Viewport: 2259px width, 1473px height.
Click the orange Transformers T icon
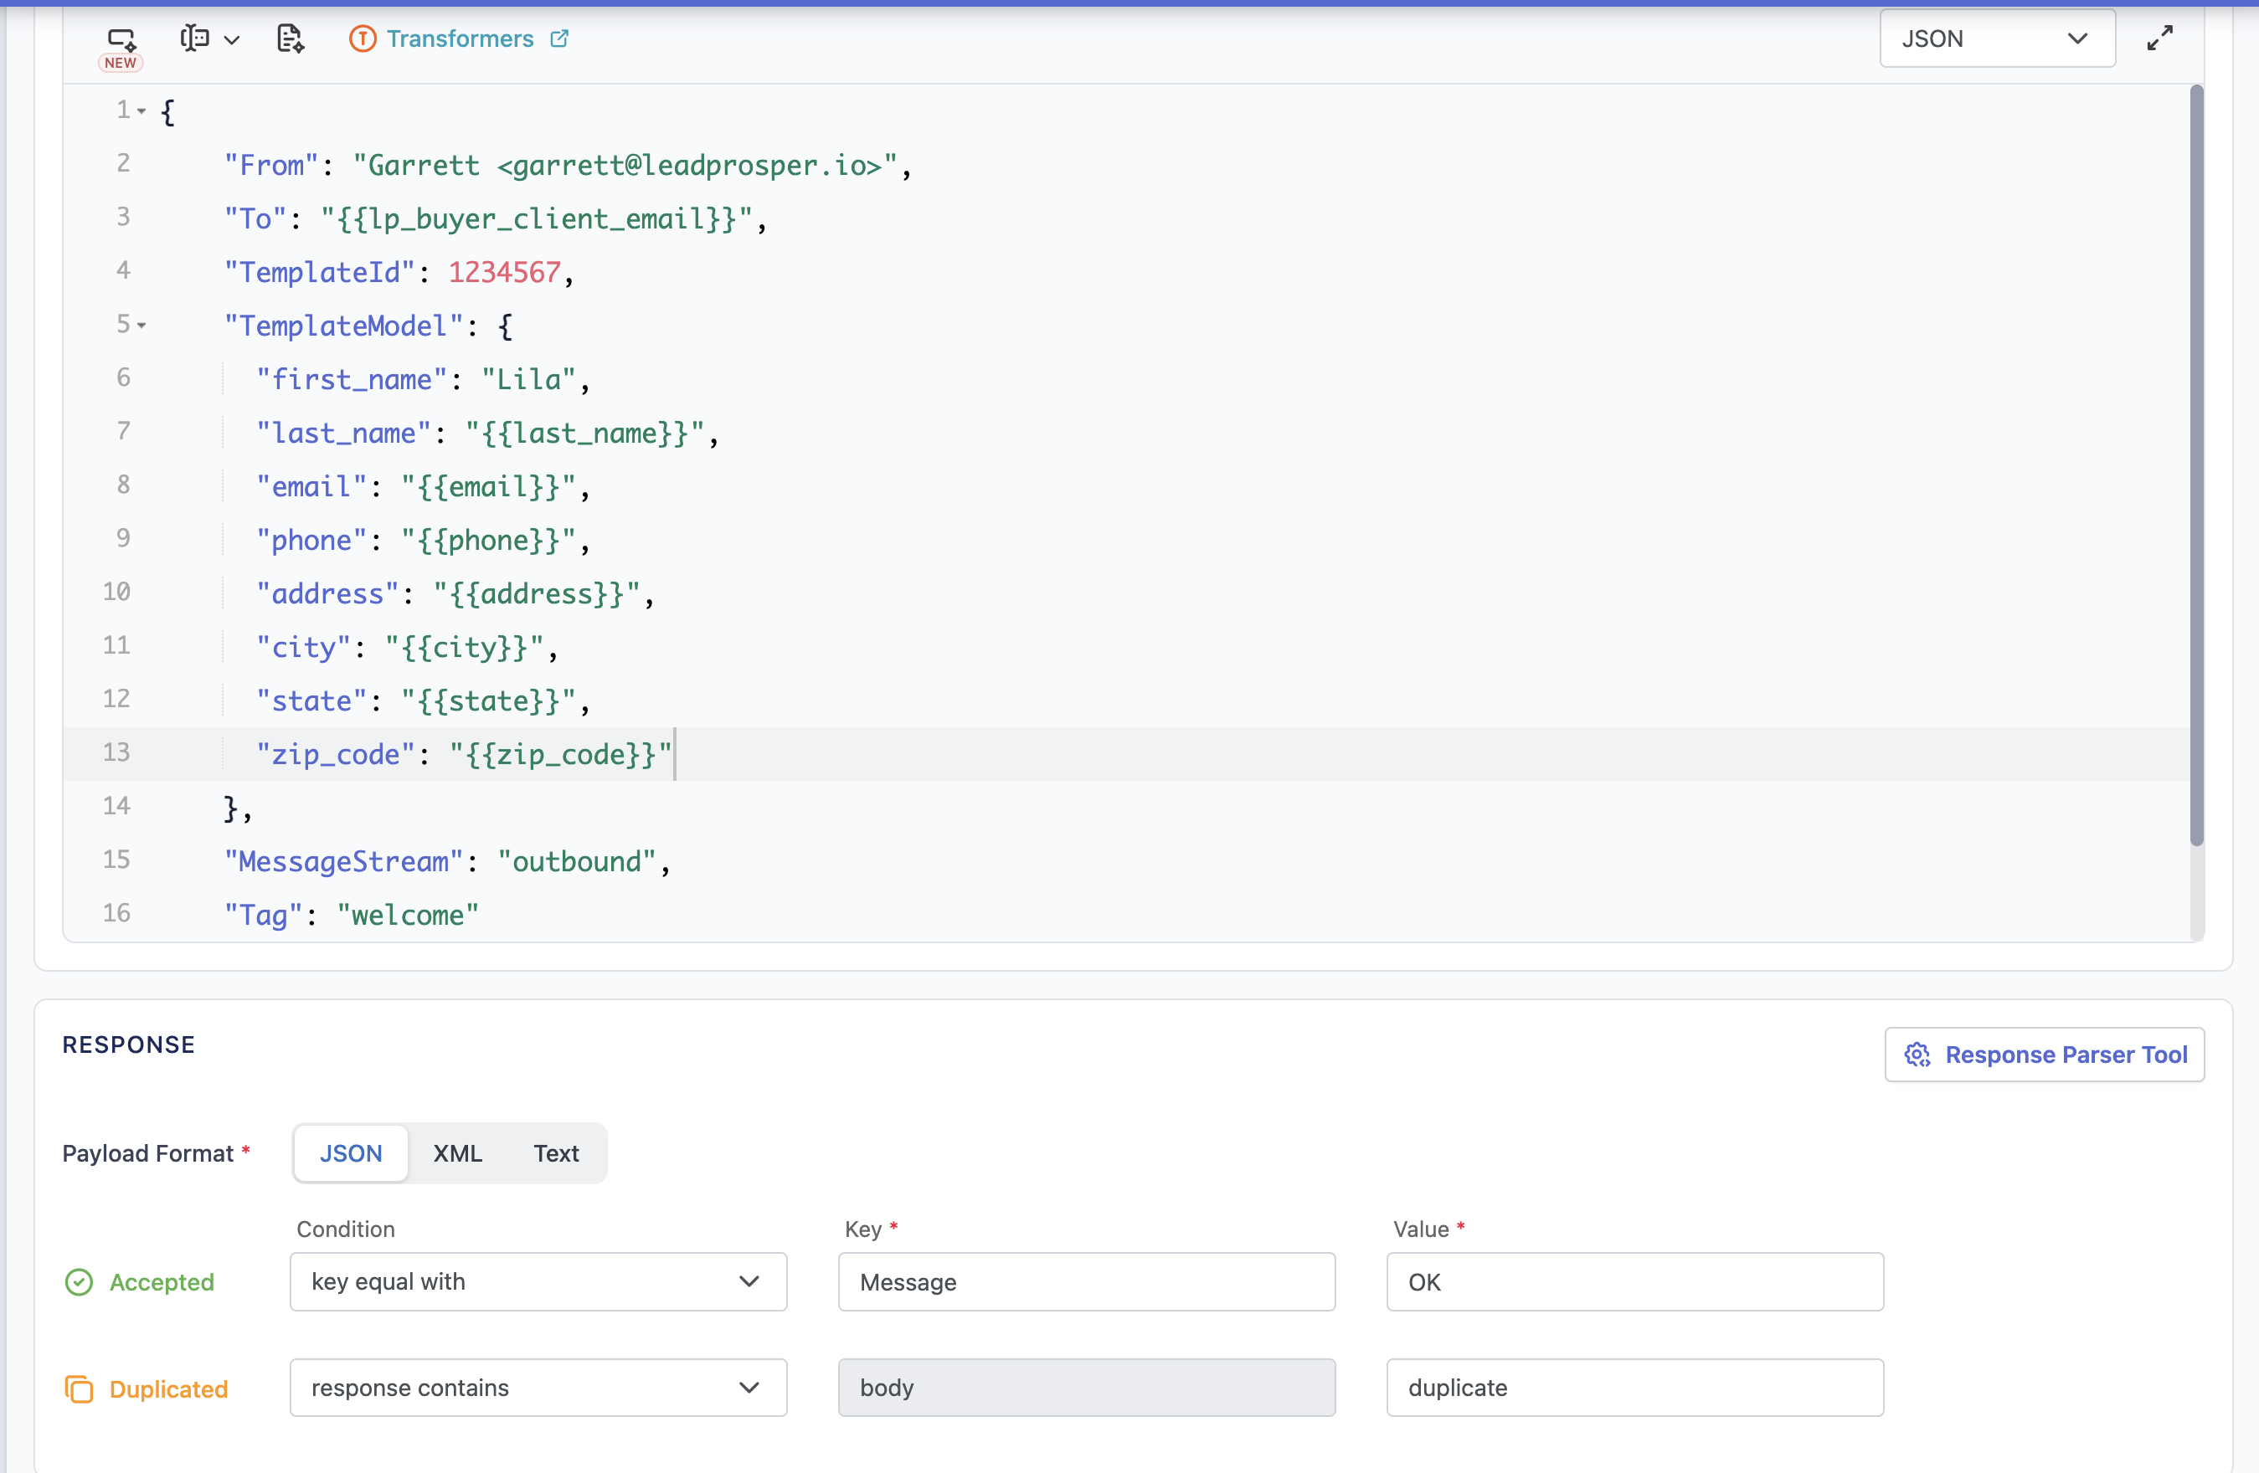click(363, 38)
